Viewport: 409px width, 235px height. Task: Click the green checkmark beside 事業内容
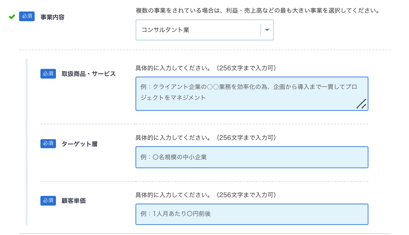pos(12,17)
